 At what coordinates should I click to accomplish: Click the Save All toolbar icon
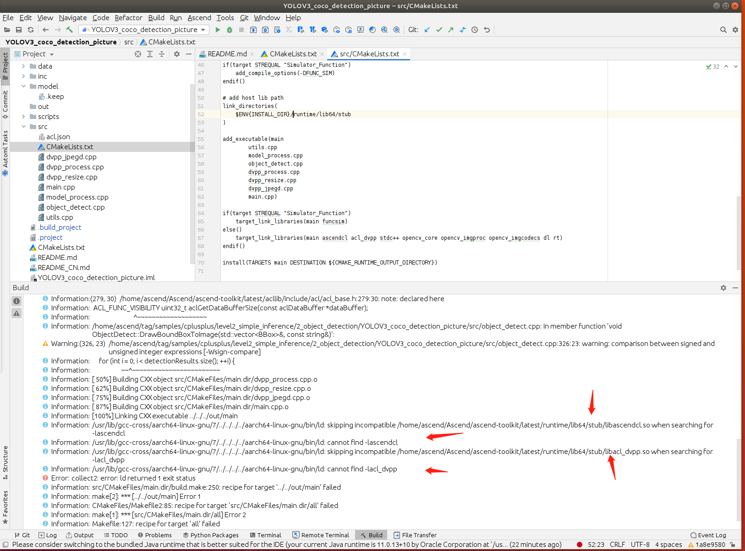pyautogui.click(x=19, y=30)
